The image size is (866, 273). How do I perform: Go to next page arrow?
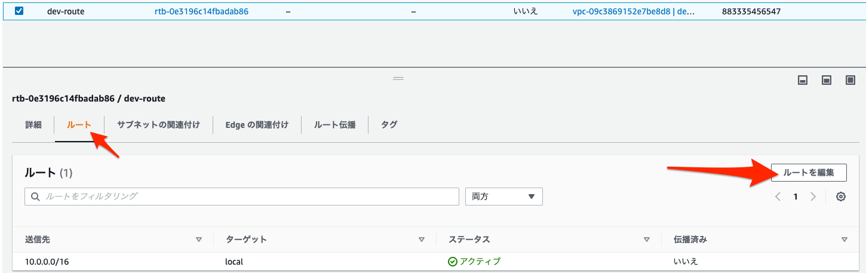point(813,197)
